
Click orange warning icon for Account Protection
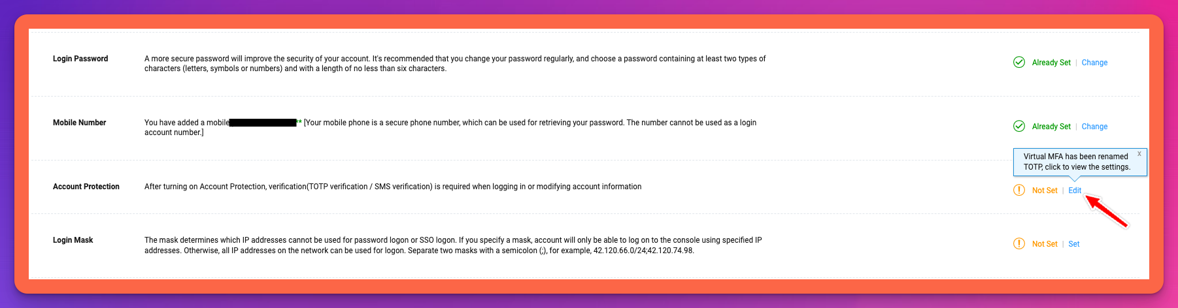click(1018, 191)
